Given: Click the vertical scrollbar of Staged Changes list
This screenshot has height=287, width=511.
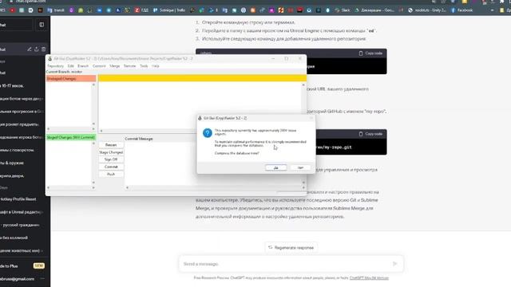Looking at the screenshot, I should point(93,163).
